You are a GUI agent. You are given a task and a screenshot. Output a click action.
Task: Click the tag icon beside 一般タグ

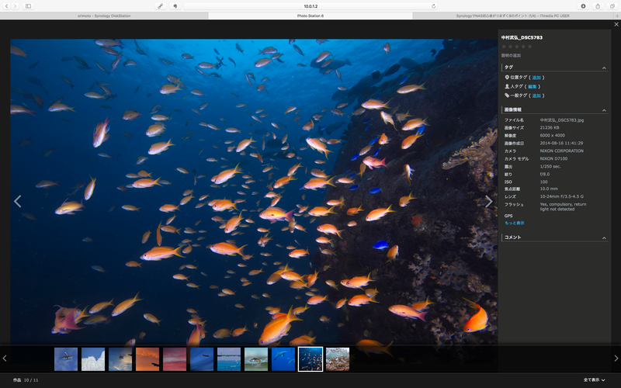click(507, 95)
